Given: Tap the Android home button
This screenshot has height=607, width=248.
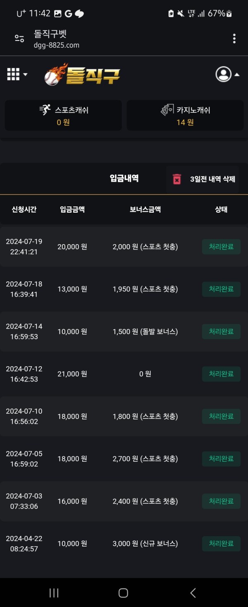Looking at the screenshot, I should tap(123, 593).
